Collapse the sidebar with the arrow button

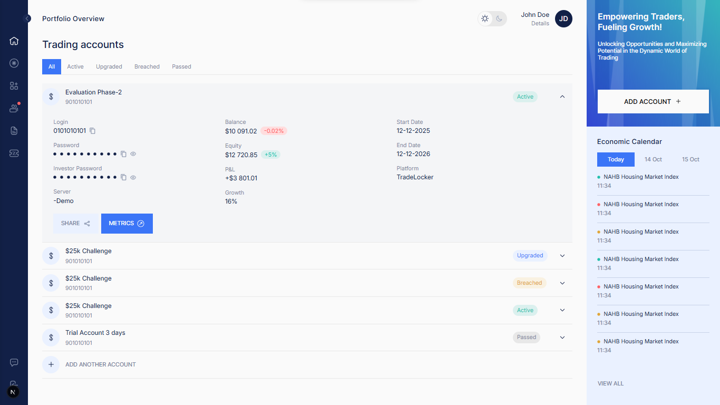pos(27,18)
